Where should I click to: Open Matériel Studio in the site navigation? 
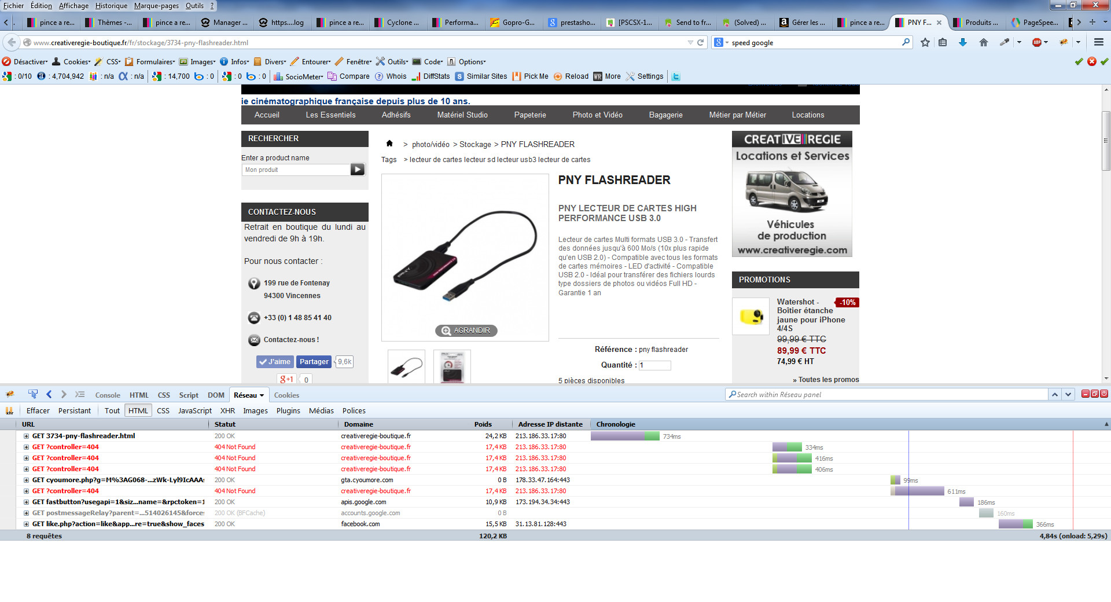pos(462,115)
